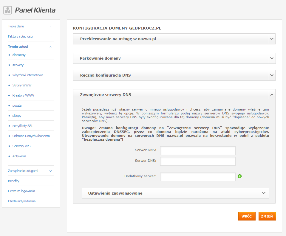Expand the Przekierowanie na usługę section chevron
Screen dimensions: 286x236
click(x=271, y=39)
